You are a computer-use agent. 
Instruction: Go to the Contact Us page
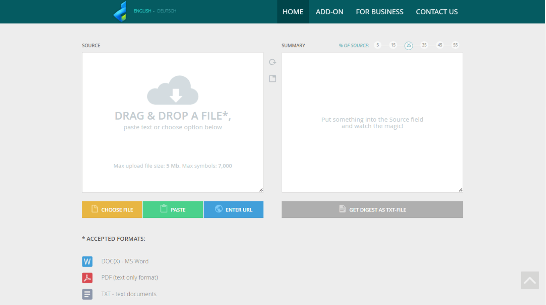pyautogui.click(x=436, y=12)
